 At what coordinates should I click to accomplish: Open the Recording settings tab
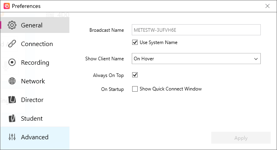[x=35, y=62]
